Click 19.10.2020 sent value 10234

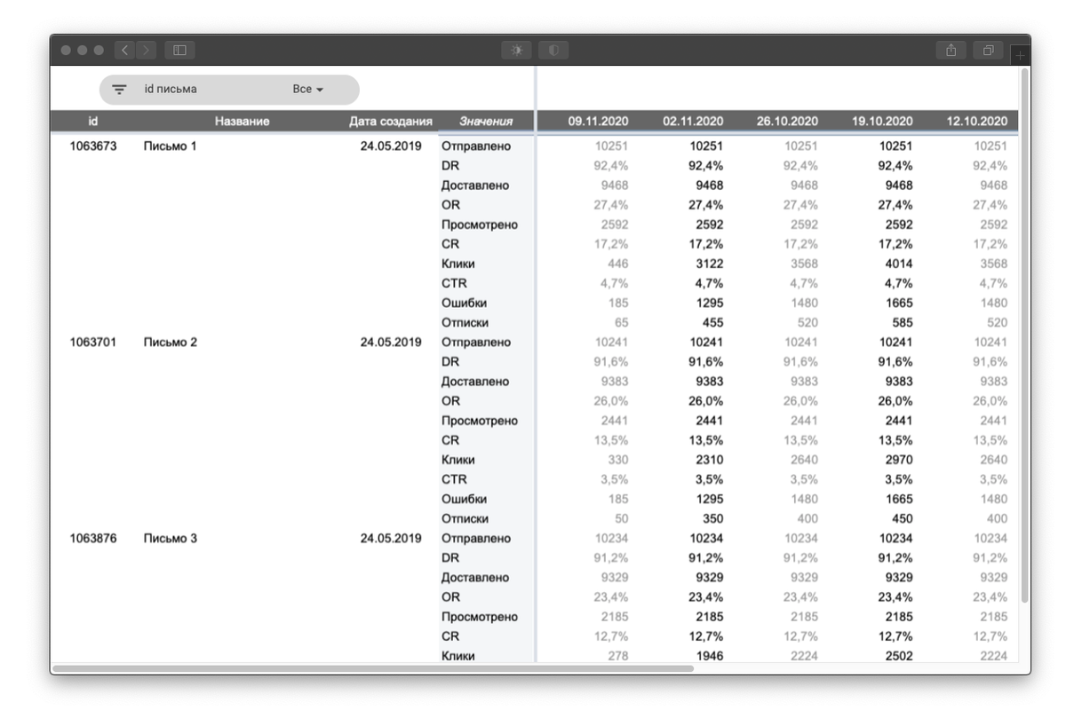(895, 539)
